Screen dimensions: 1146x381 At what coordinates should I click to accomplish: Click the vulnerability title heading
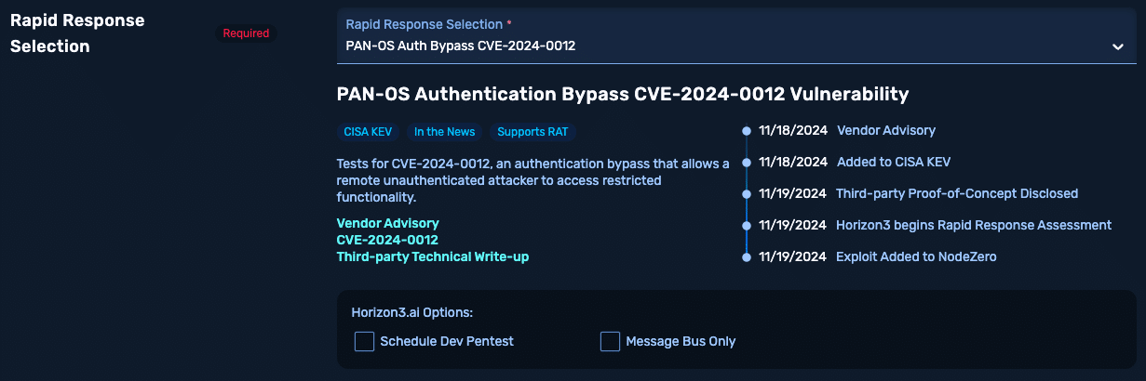click(623, 94)
